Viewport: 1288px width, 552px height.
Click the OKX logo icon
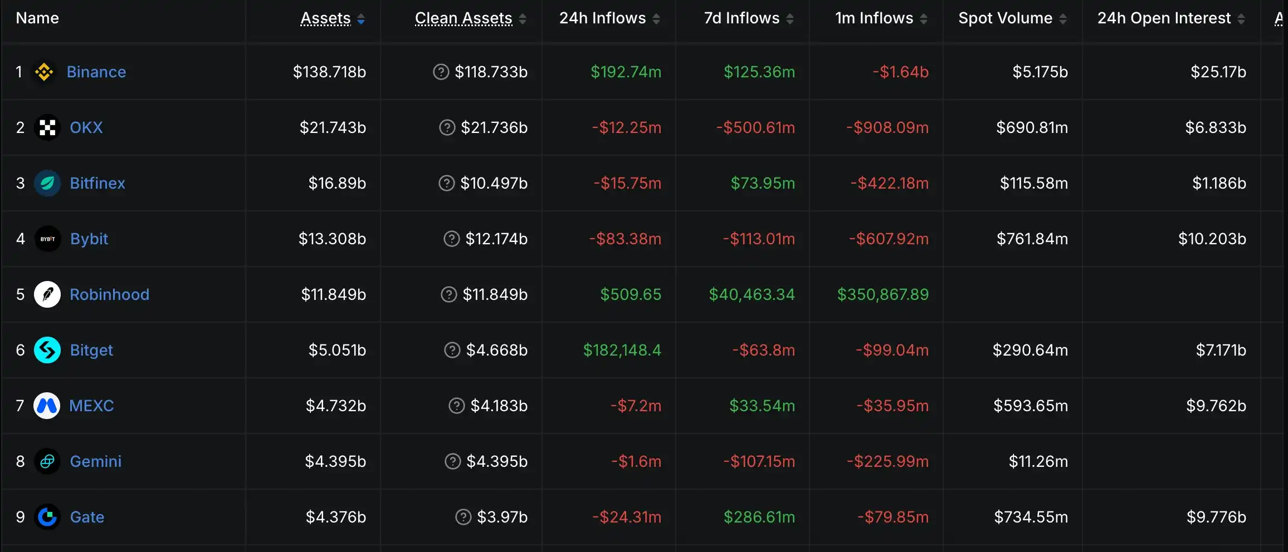[x=47, y=127]
